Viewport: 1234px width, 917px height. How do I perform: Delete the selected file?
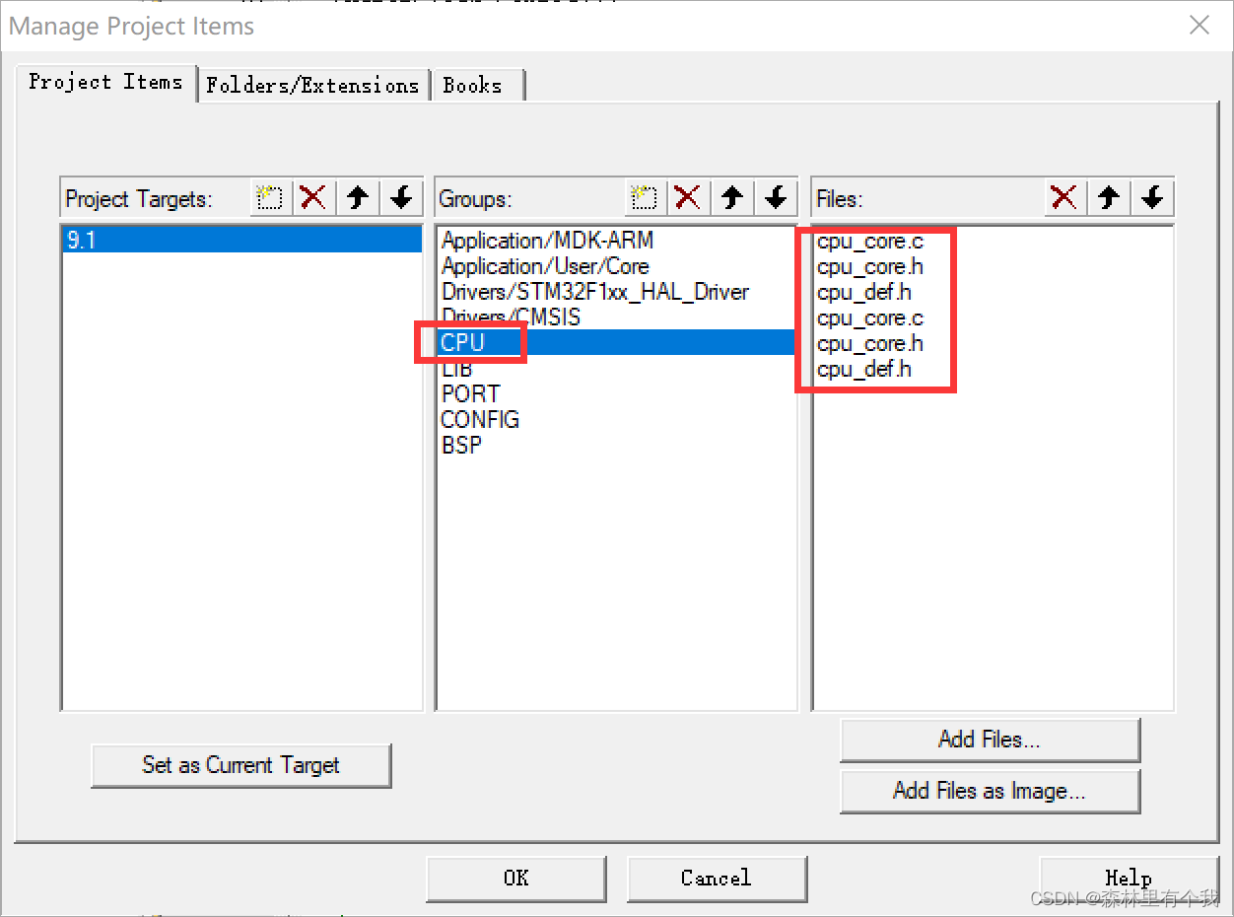coord(1064,198)
